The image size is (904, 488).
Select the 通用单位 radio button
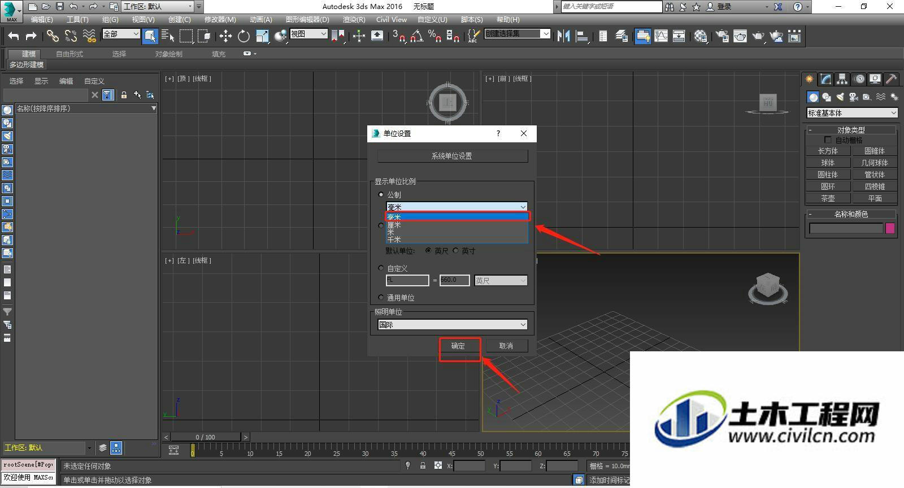[381, 297]
